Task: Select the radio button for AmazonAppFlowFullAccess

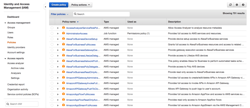Action: click(52, 94)
